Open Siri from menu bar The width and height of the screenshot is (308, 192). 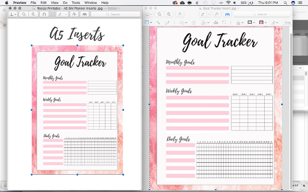click(x=293, y=2)
